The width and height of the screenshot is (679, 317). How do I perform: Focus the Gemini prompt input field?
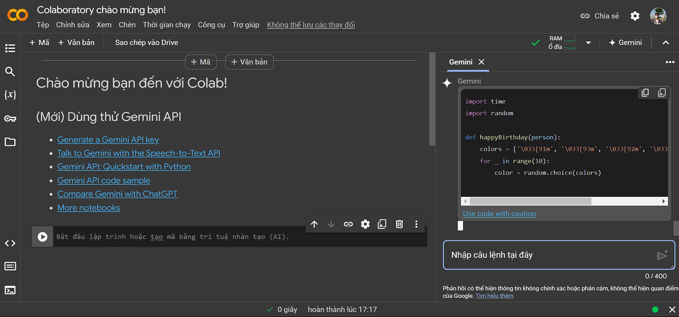coord(559,255)
